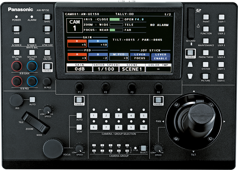This screenshot has width=238, height=170.
Task: Click the red R GAIN knob
Action: [17, 66]
